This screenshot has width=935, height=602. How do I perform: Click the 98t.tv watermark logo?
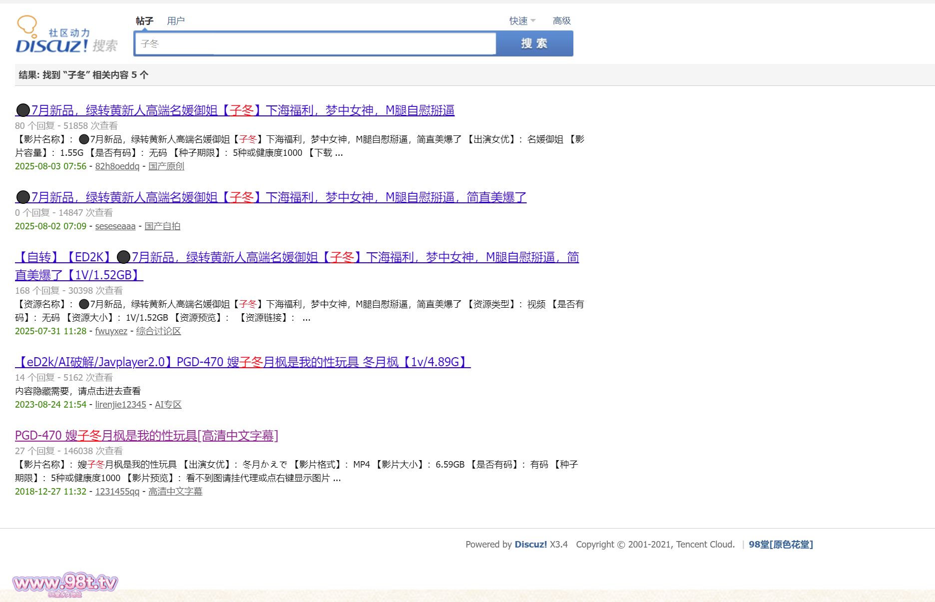coord(65,583)
